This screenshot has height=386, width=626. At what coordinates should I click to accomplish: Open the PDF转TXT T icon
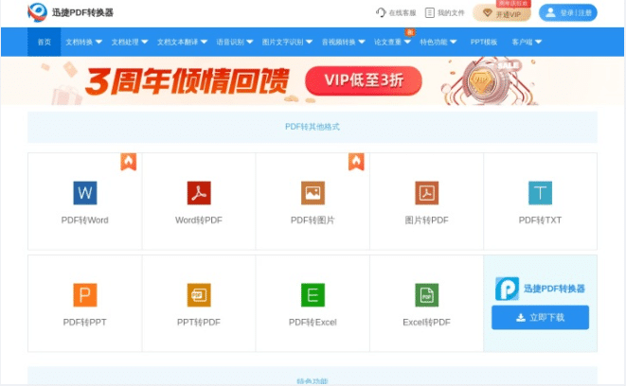tap(540, 193)
